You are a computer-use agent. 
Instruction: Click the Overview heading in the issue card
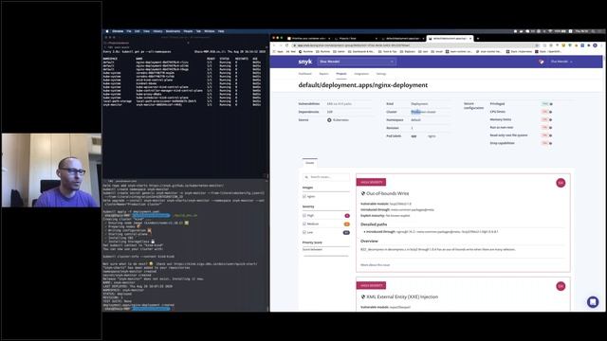369,241
